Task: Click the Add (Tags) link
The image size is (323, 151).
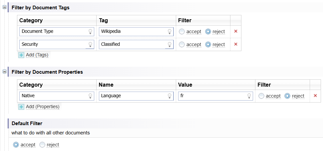Action: [x=37, y=55]
